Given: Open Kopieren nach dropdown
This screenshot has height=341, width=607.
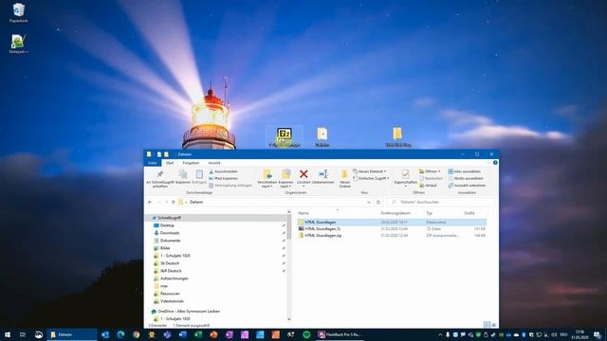Looking at the screenshot, I should 285,179.
